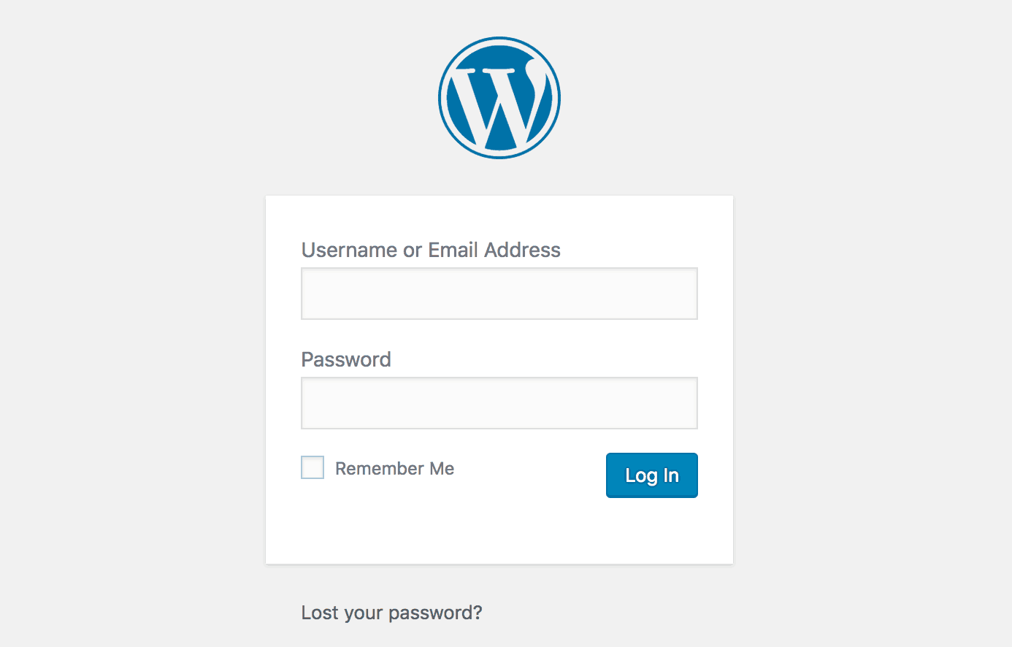This screenshot has height=647, width=1012.
Task: Click the Password label text
Action: (x=346, y=359)
